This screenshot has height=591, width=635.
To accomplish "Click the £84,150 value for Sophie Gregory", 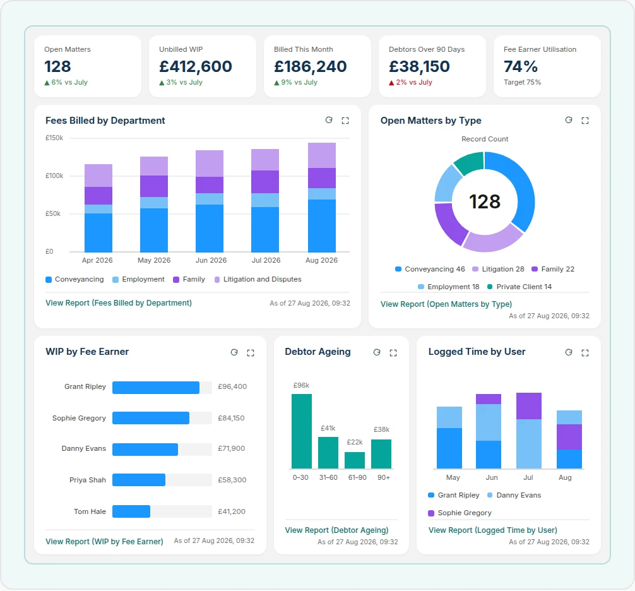I will coord(231,419).
